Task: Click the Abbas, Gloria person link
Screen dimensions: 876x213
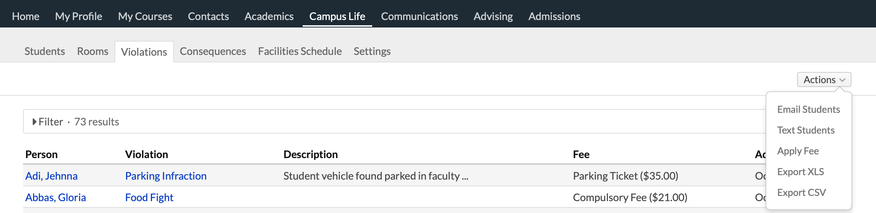Action: (55, 197)
